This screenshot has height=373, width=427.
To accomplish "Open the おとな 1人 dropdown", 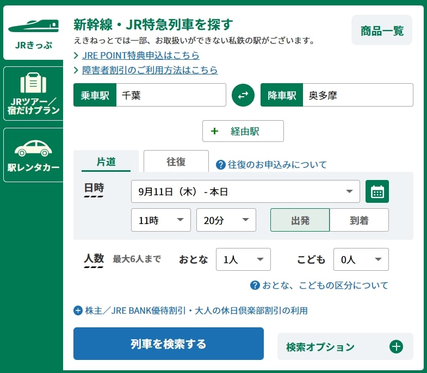I will [x=243, y=260].
